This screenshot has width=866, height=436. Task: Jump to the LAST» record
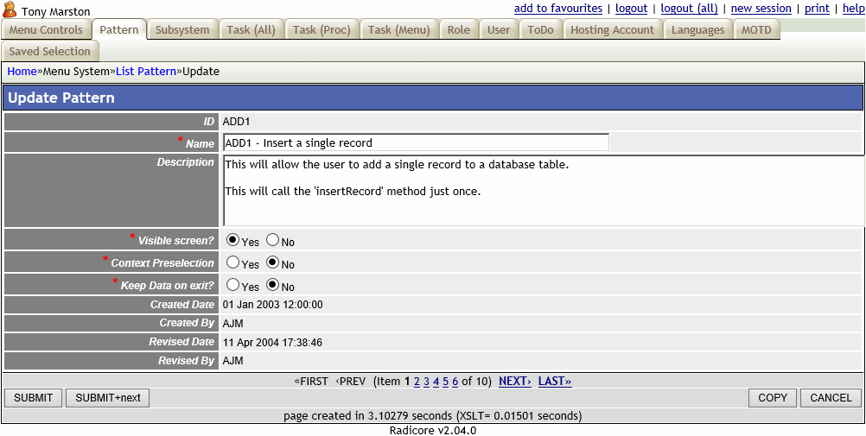555,382
